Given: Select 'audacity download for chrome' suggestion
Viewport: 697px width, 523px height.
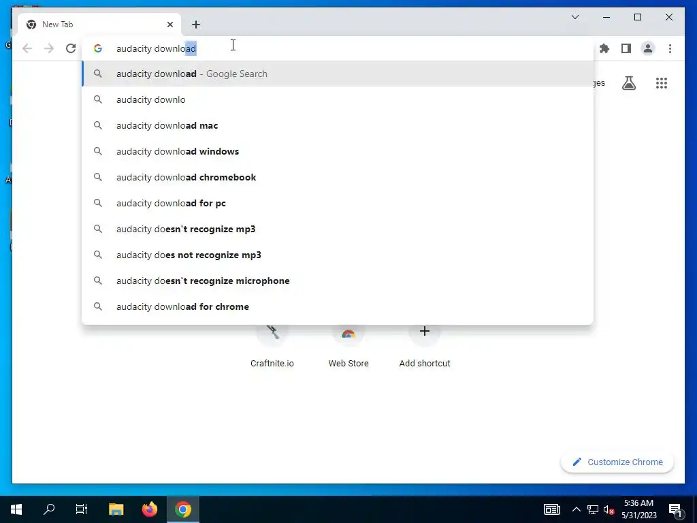Looking at the screenshot, I should [x=338, y=306].
